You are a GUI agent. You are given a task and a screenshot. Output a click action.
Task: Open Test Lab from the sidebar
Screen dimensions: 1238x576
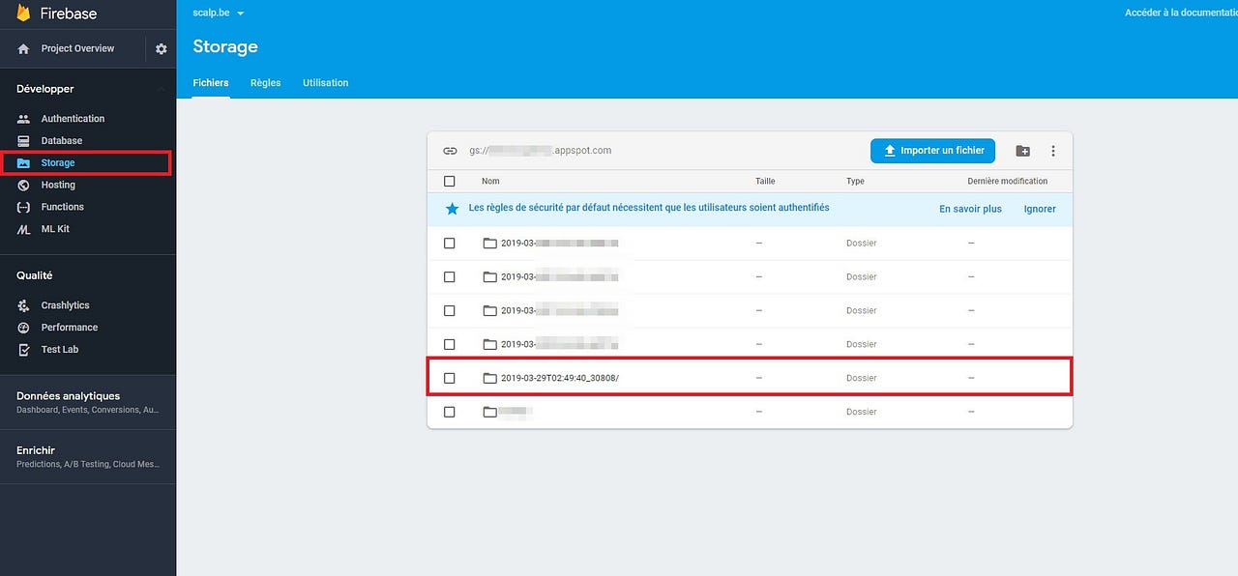point(58,350)
